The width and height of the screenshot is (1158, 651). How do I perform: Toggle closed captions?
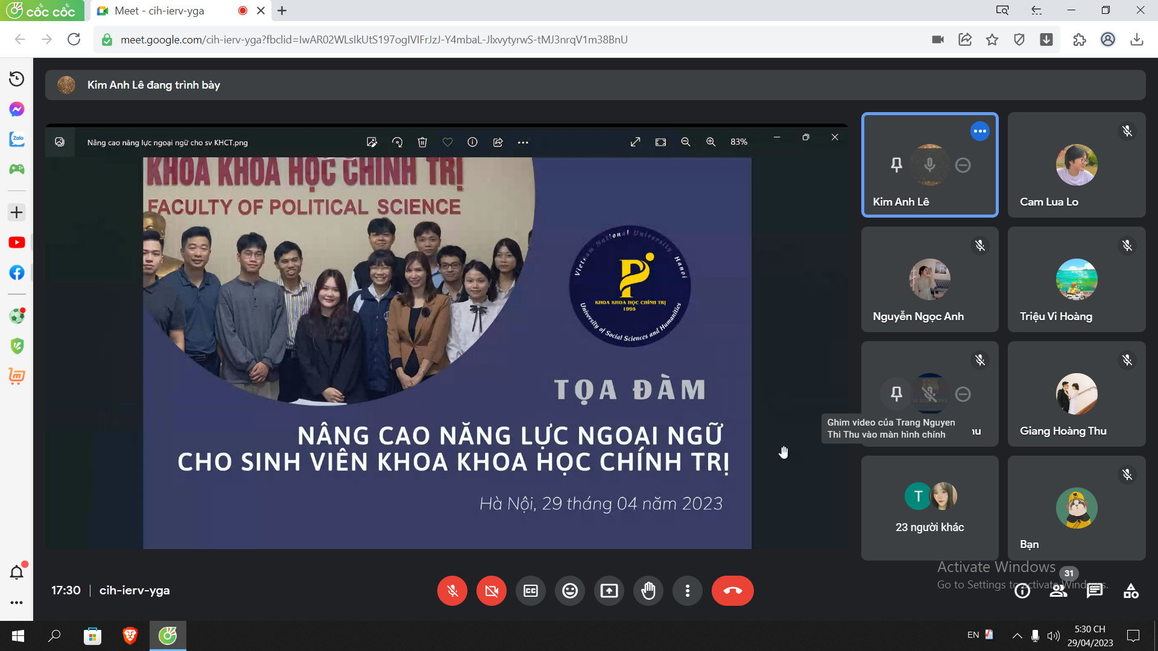(x=531, y=591)
